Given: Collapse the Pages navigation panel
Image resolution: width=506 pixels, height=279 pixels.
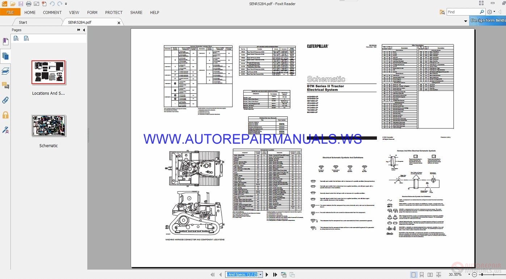Looking at the screenshot, I should [84, 30].
